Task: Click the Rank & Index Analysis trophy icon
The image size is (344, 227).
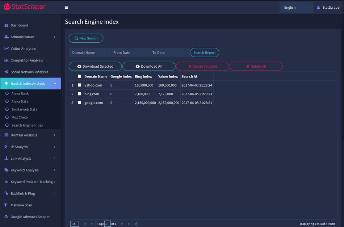Action: [7, 84]
